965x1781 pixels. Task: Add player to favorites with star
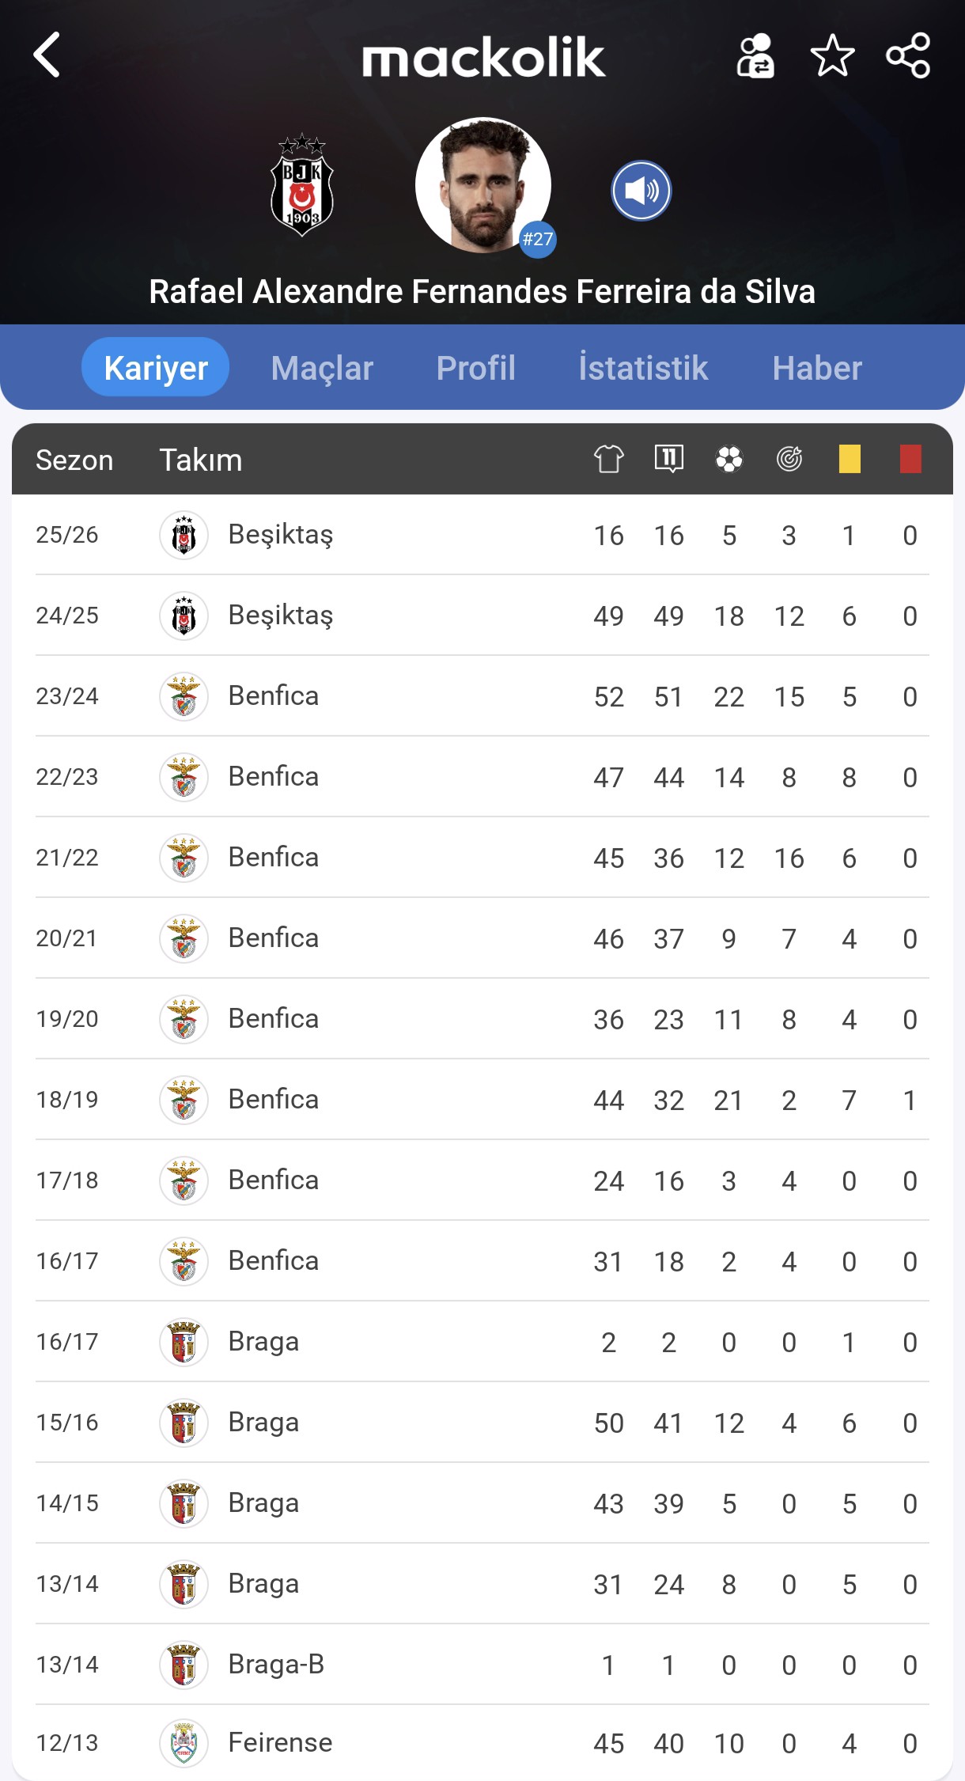coord(832,55)
